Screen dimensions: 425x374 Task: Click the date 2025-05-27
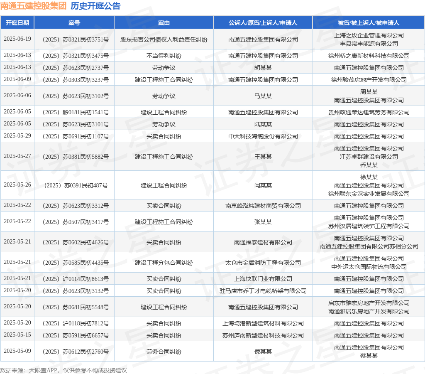click(17, 156)
